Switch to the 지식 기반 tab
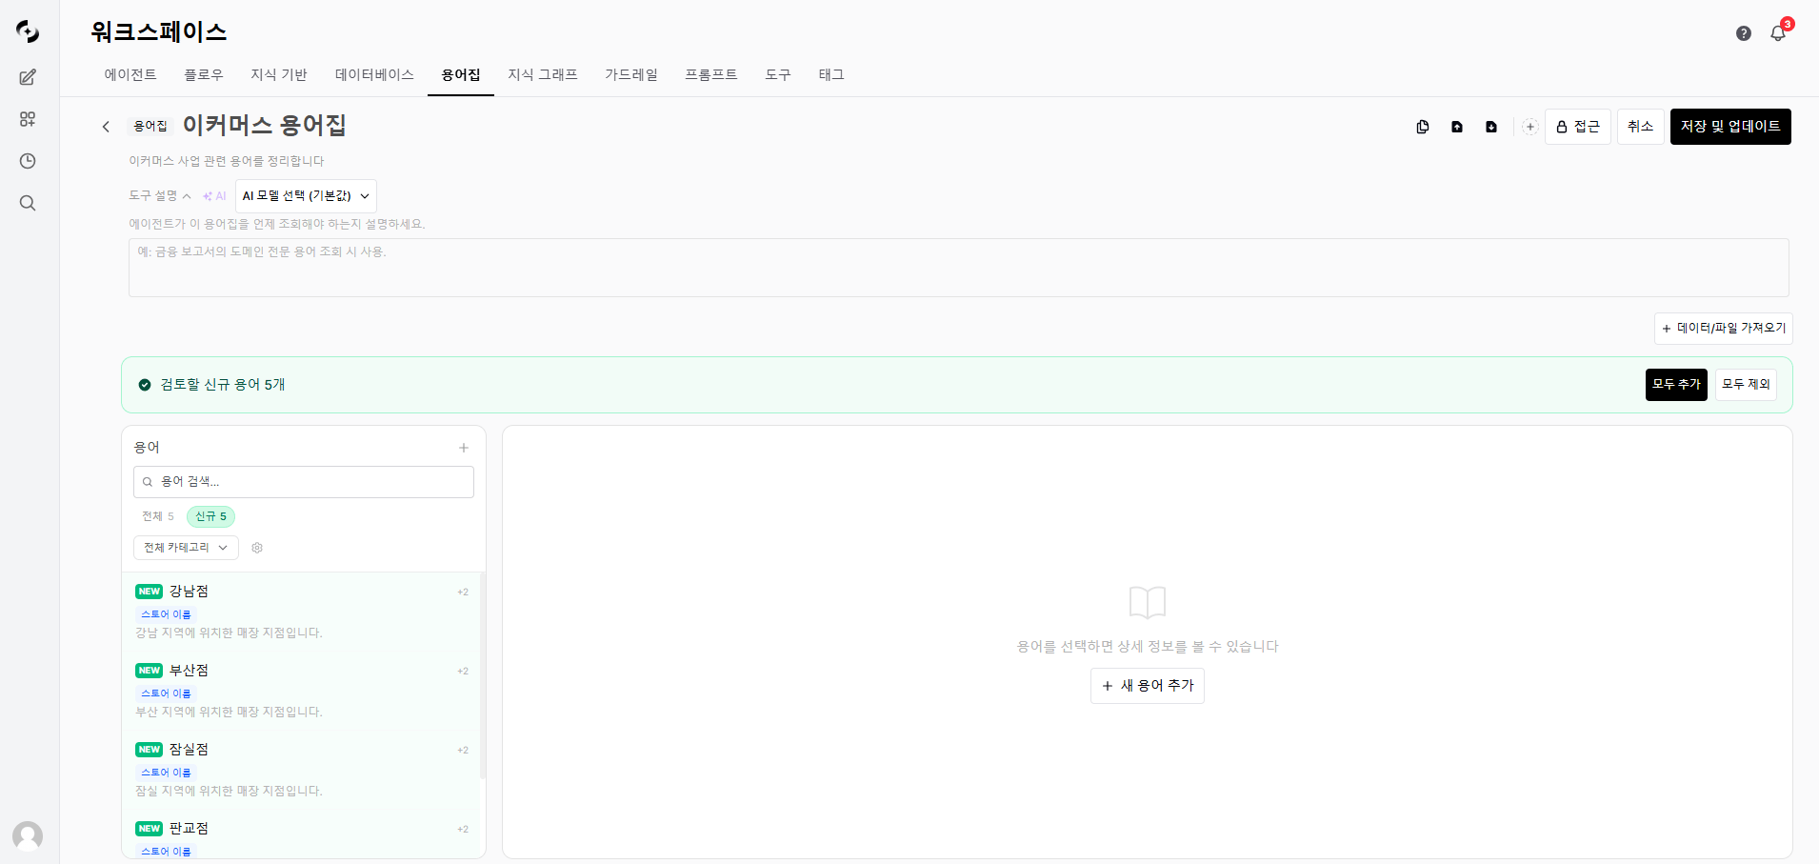The image size is (1819, 864). [x=279, y=74]
